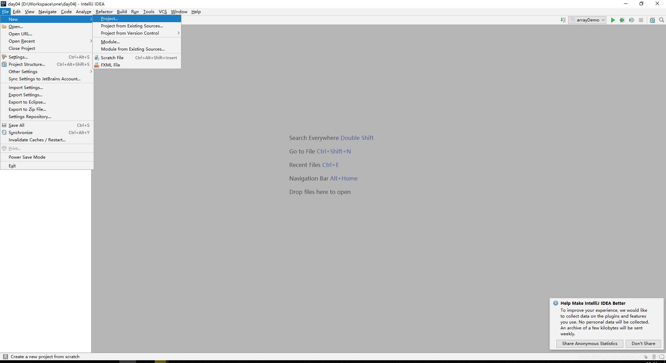The image size is (666, 363).
Task: Click Open... in File menu
Action: [47, 26]
